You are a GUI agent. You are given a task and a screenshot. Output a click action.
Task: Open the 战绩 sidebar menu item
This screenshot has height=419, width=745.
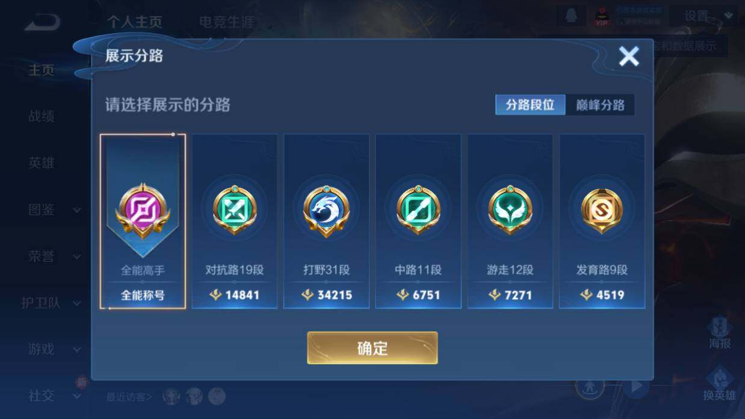pos(42,116)
